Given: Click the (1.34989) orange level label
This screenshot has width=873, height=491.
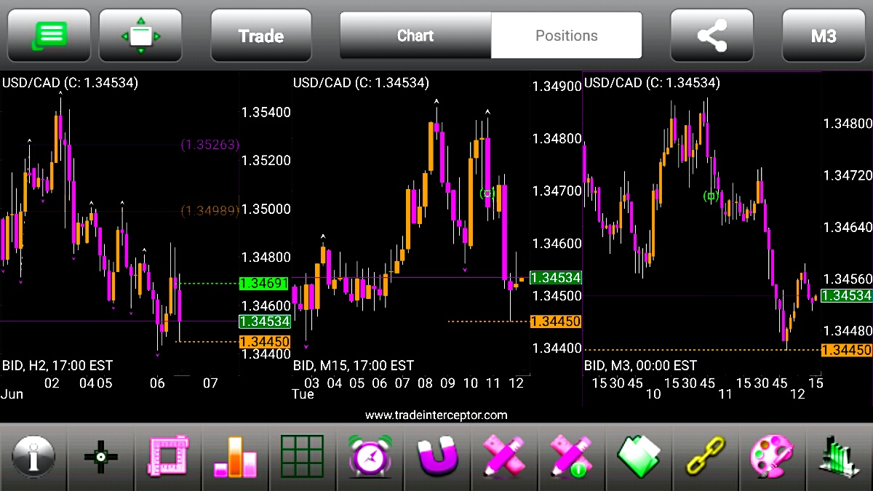Looking at the screenshot, I should point(210,211).
